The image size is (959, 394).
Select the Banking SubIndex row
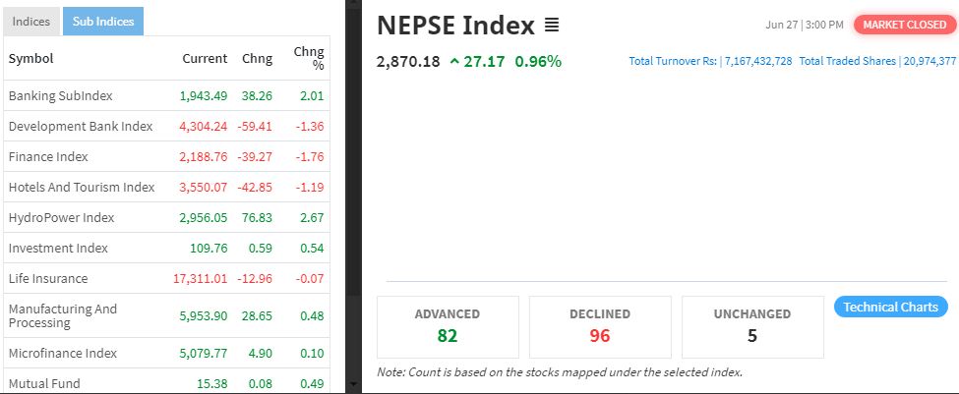(166, 96)
